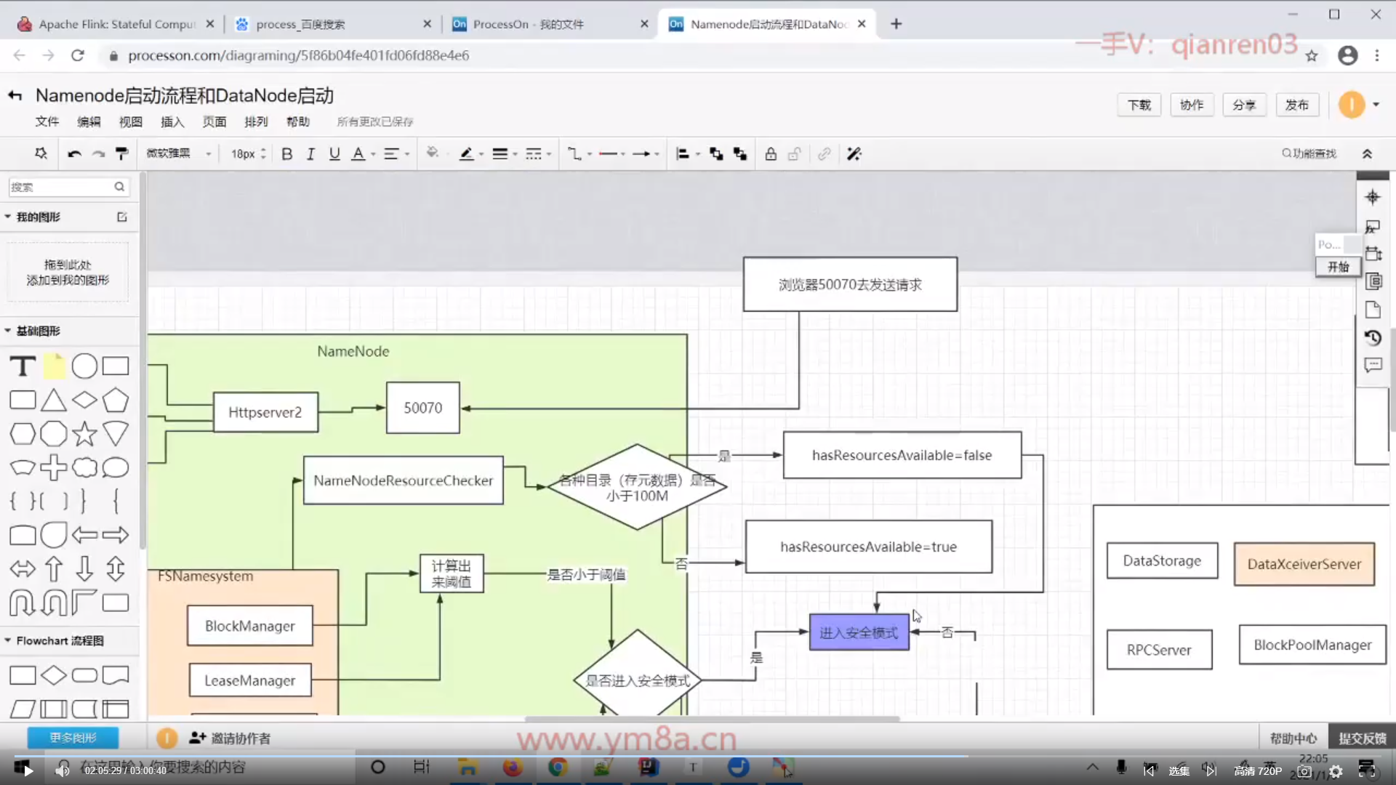Click the 更多图形 more shapes button
The width and height of the screenshot is (1396, 785).
[73, 738]
